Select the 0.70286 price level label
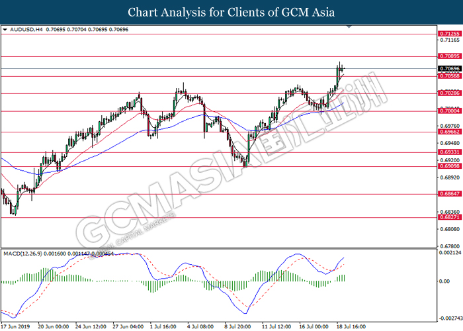 (450, 93)
